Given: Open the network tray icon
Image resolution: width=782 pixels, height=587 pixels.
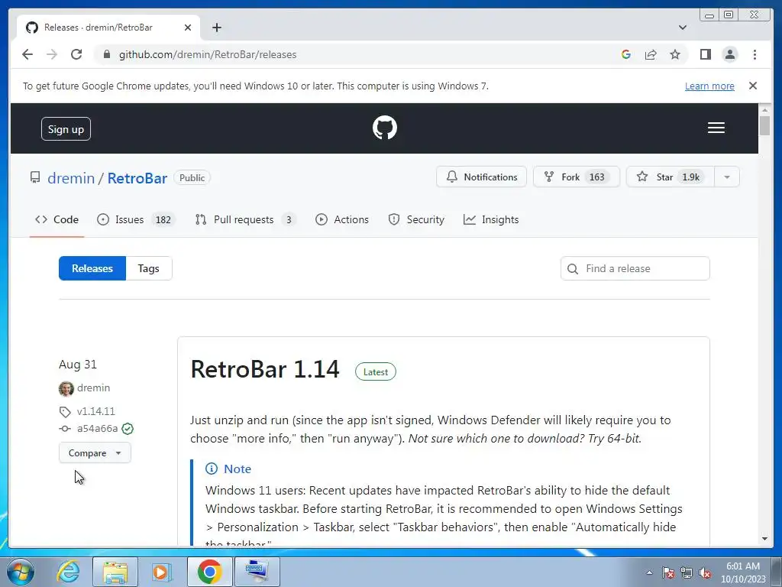Looking at the screenshot, I should point(687,573).
